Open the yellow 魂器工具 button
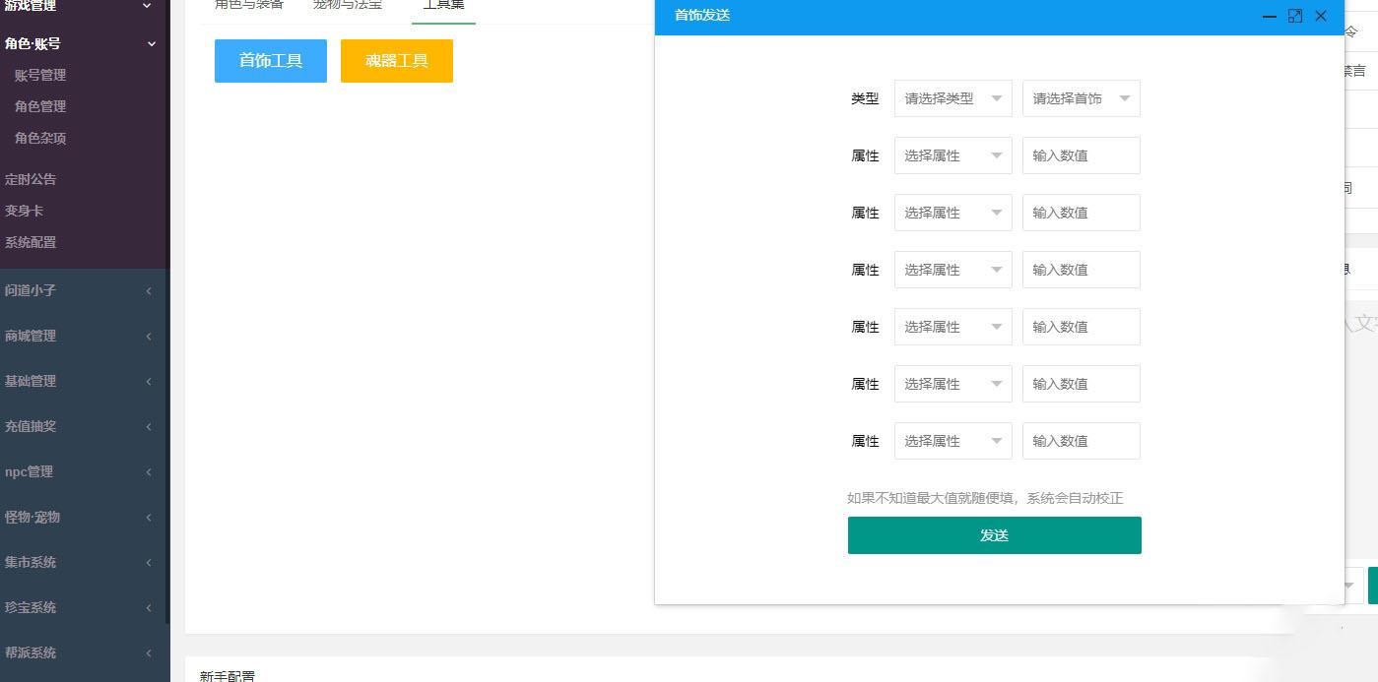Viewport: 1378px width, 682px height. point(397,61)
